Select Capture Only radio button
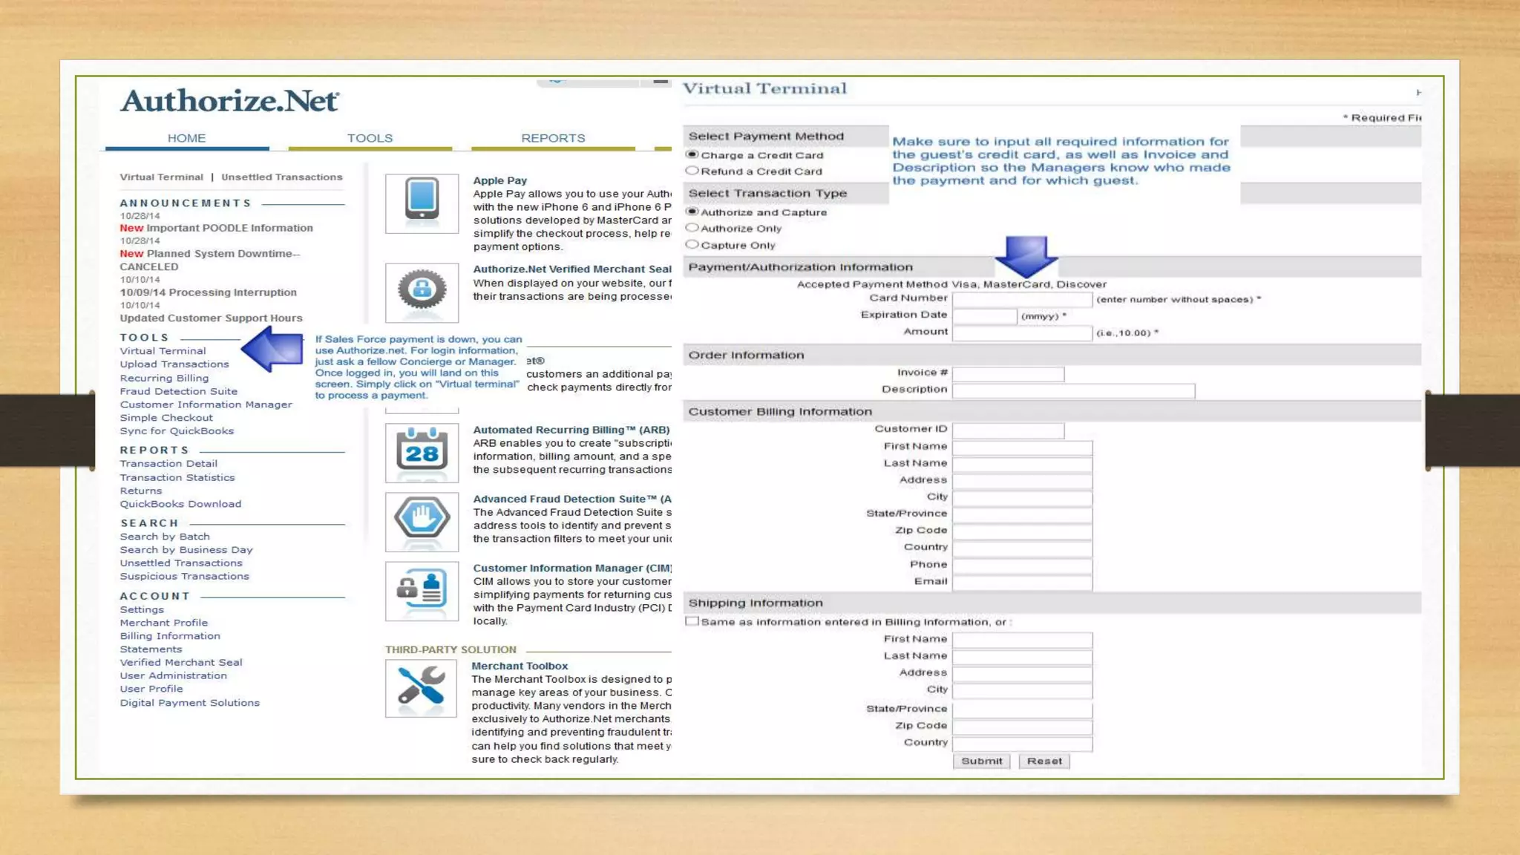The width and height of the screenshot is (1520, 855). [x=692, y=244]
